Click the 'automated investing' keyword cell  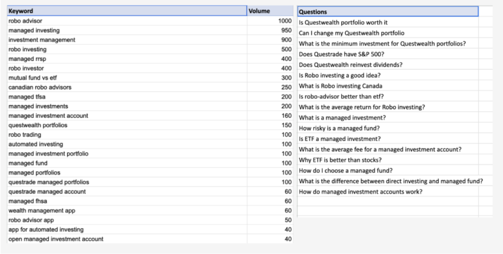127,144
